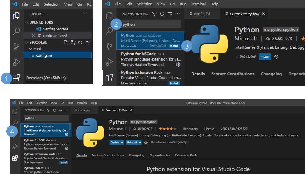Open manage gear next to the large Install button
Screen dimensions: 305x174
click(276, 57)
